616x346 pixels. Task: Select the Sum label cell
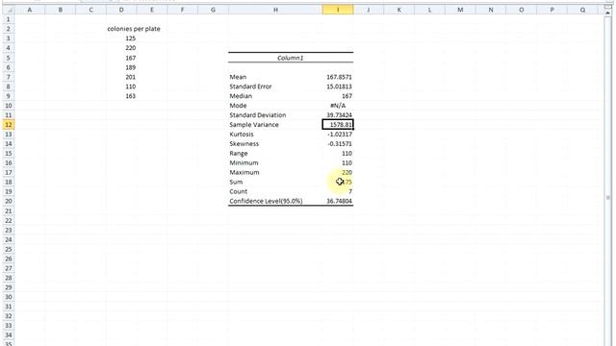pyautogui.click(x=275, y=182)
